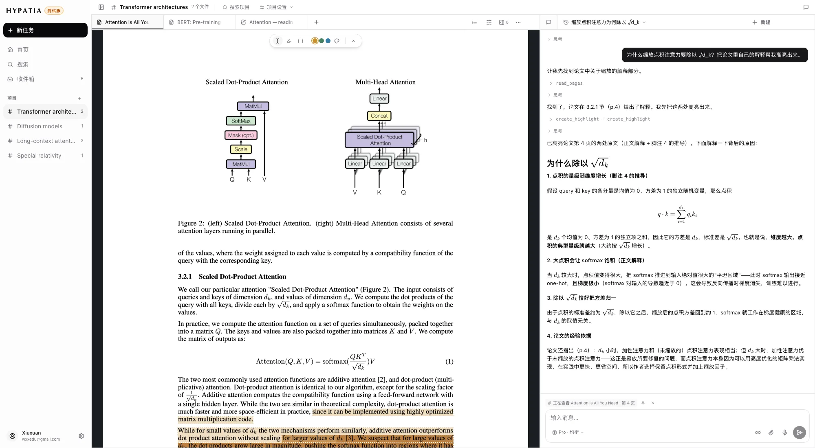Click the highlighted 'matrix multiplication code' text

pos(215,419)
